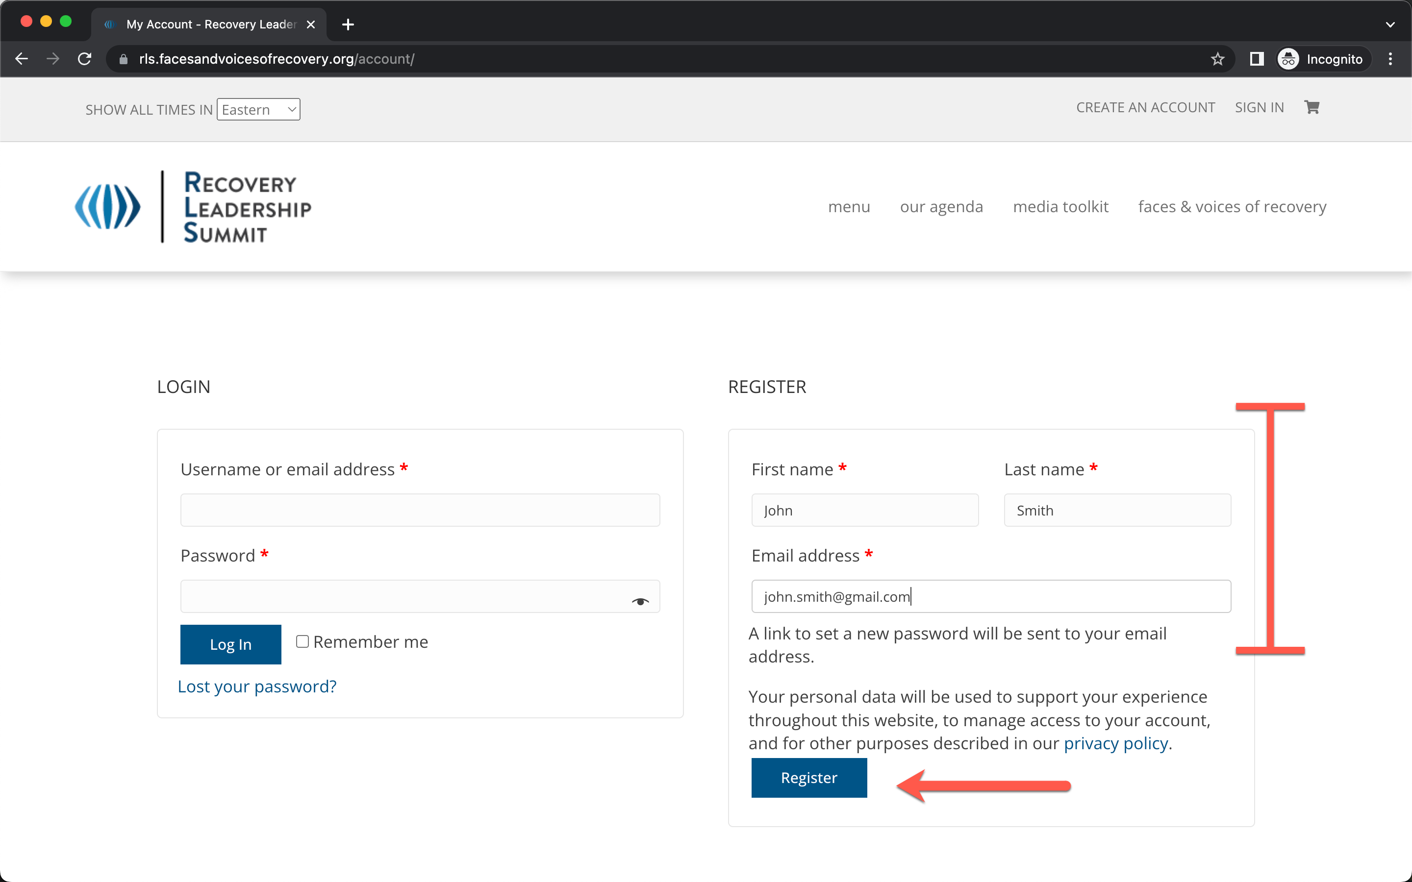Reload the page
The width and height of the screenshot is (1412, 882).
click(85, 59)
